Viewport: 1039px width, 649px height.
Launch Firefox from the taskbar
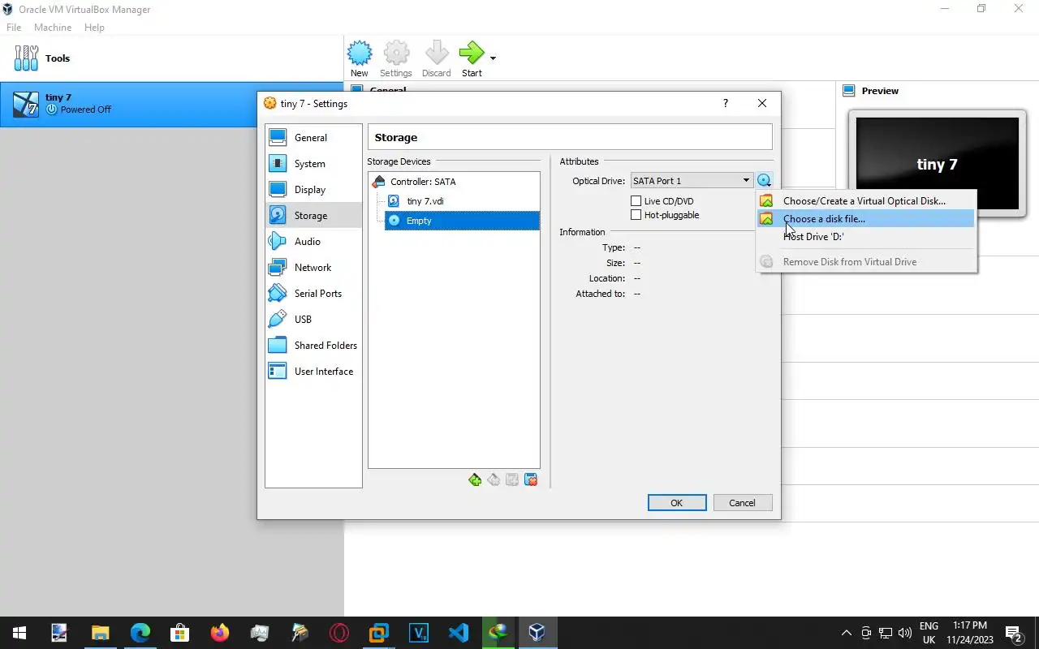tap(219, 633)
